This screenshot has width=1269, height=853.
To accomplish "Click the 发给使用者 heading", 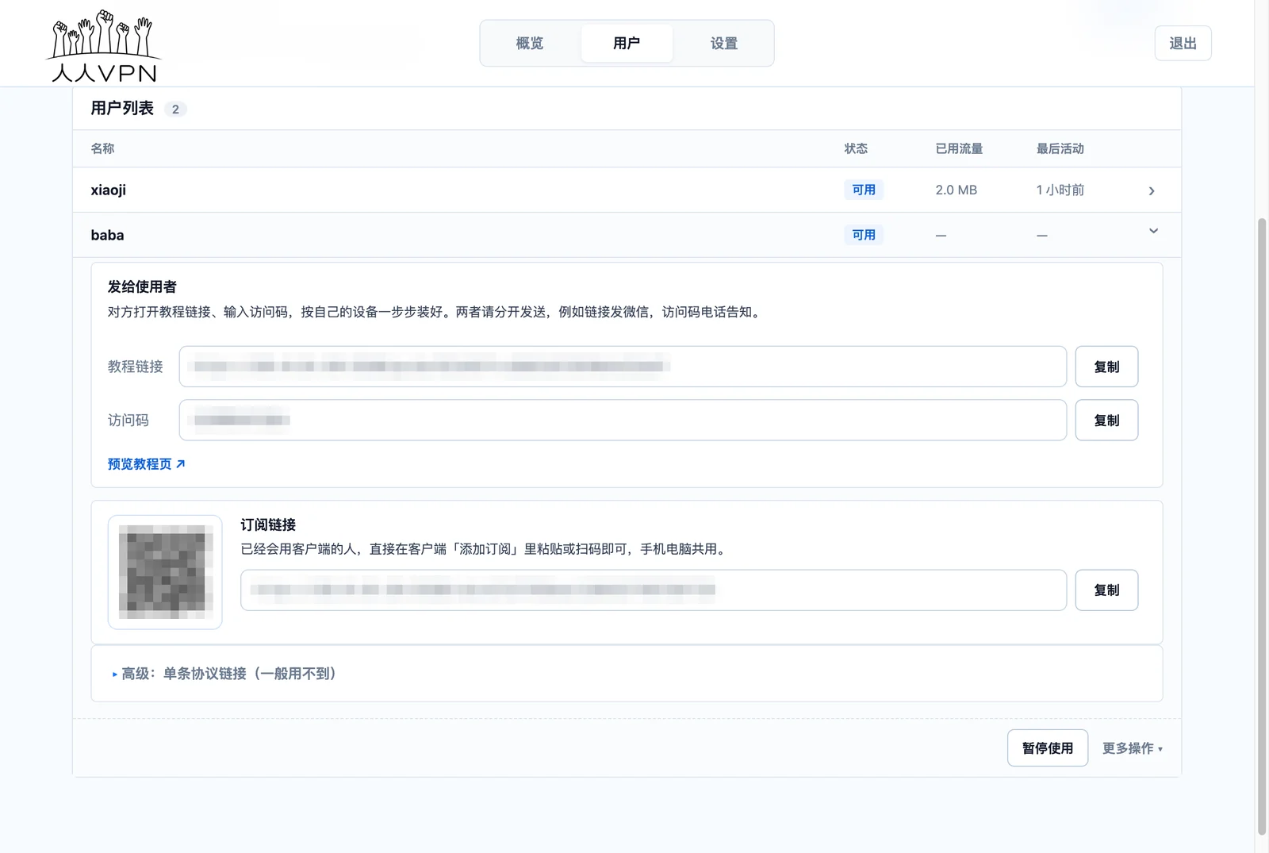I will pos(142,286).
